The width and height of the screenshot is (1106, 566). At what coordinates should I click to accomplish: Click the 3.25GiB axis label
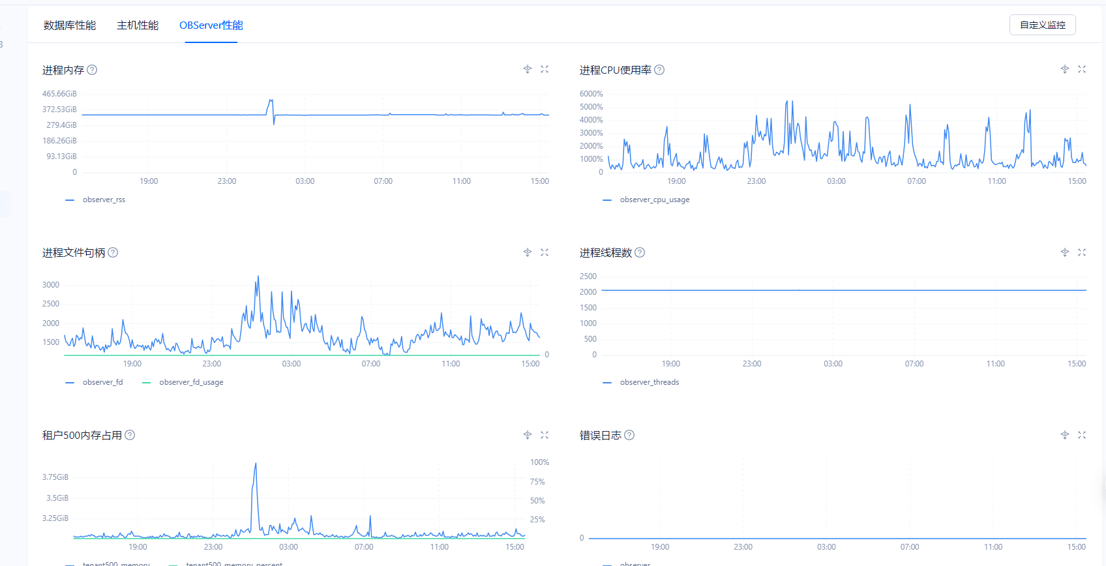(55, 518)
